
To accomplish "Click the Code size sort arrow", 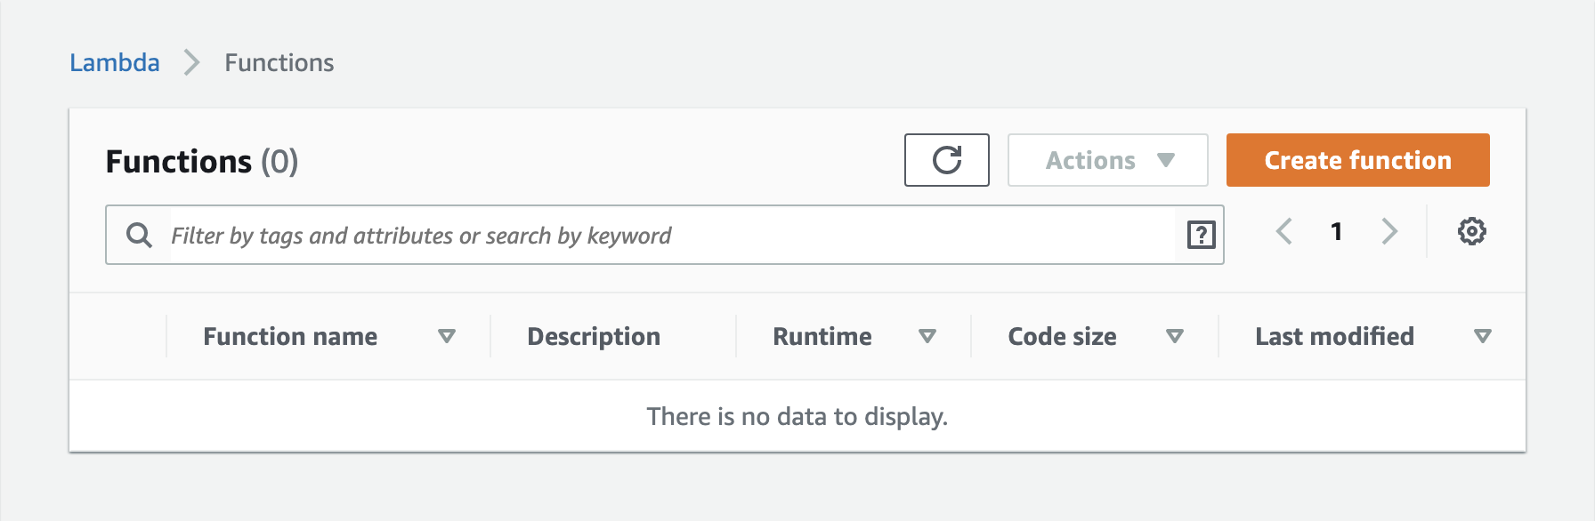I will (1175, 336).
